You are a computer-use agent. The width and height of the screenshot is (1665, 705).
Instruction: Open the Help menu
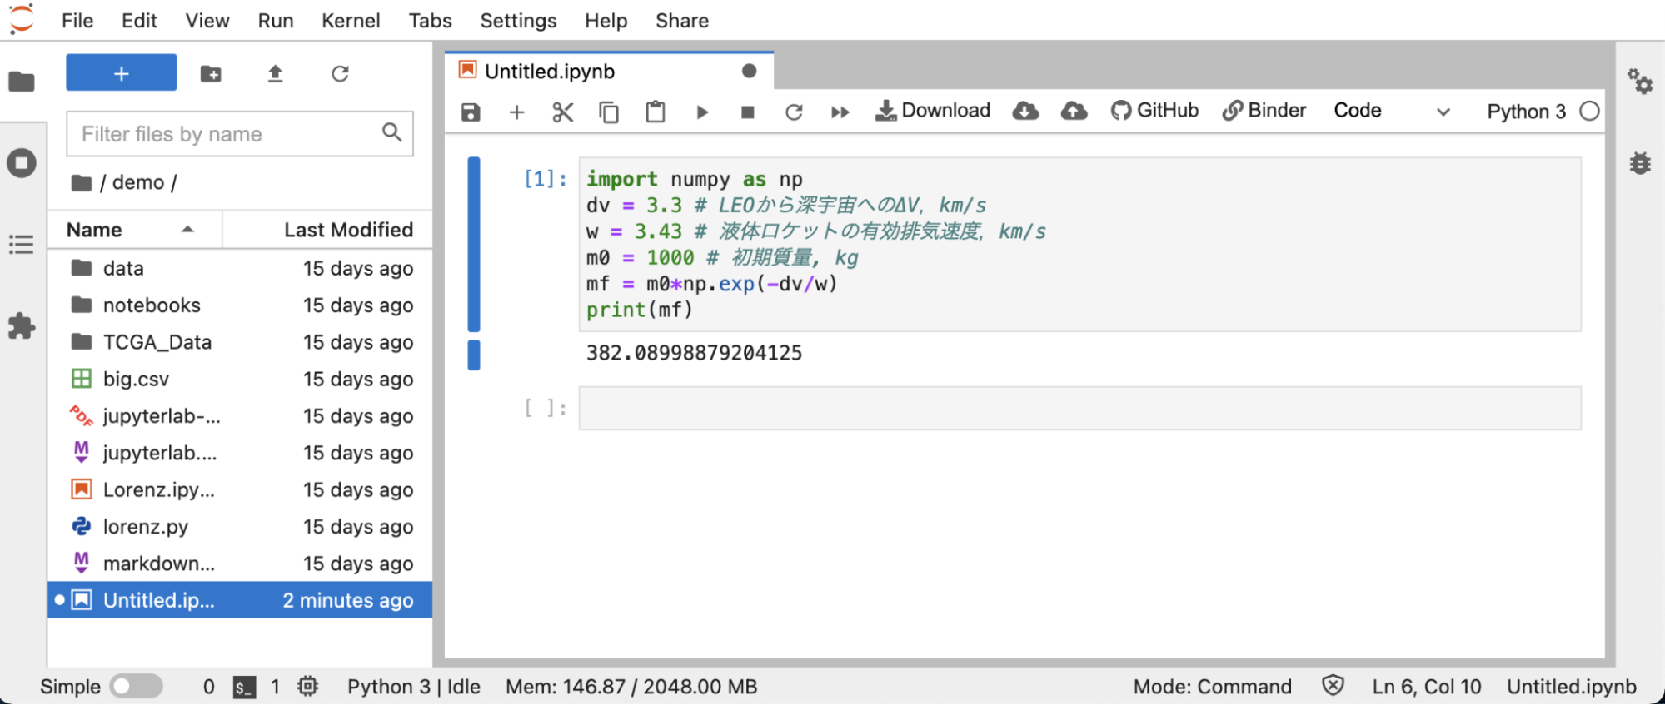tap(606, 21)
